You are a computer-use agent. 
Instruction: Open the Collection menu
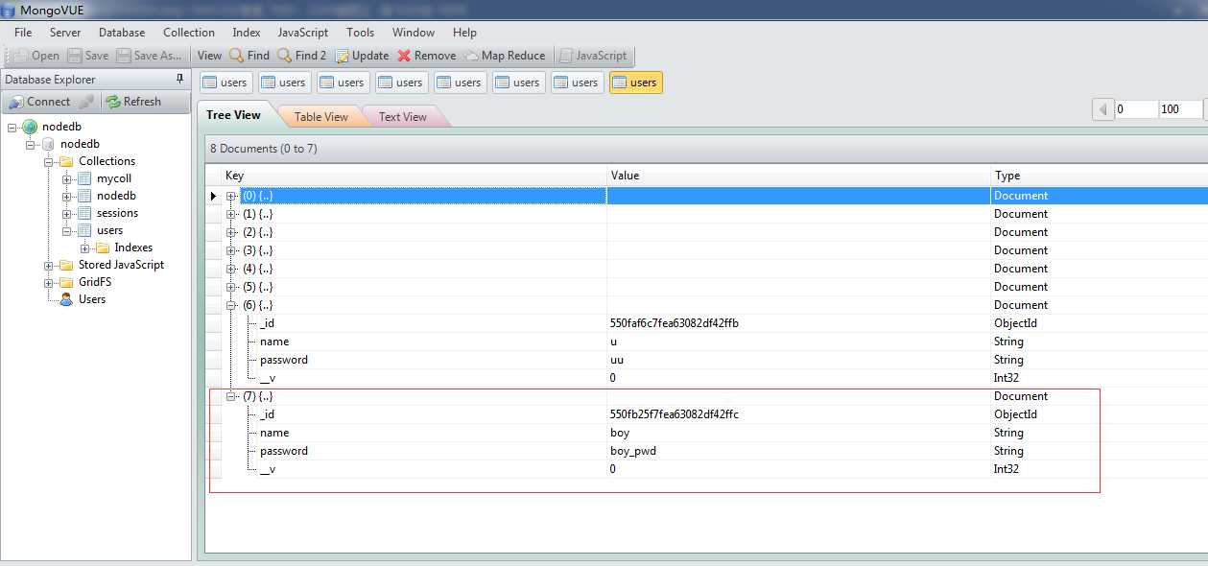coord(189,32)
